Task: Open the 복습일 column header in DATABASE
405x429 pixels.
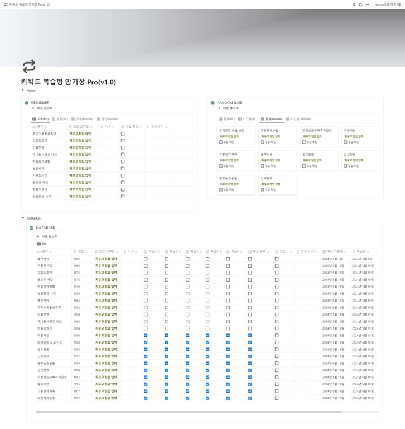Action: (361, 252)
